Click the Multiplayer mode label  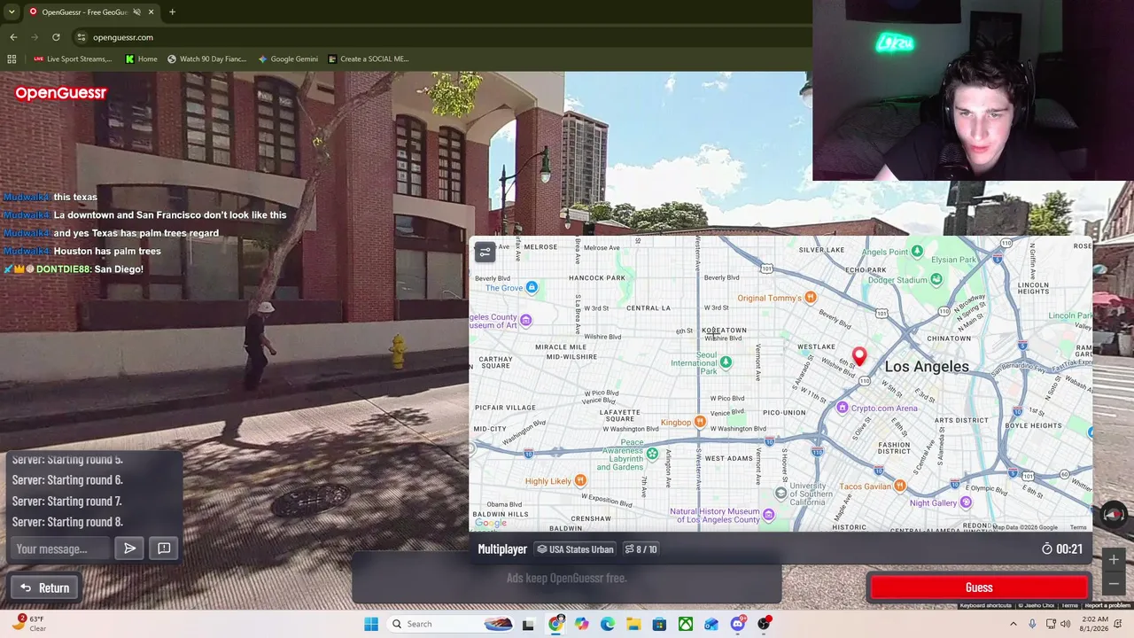[502, 549]
